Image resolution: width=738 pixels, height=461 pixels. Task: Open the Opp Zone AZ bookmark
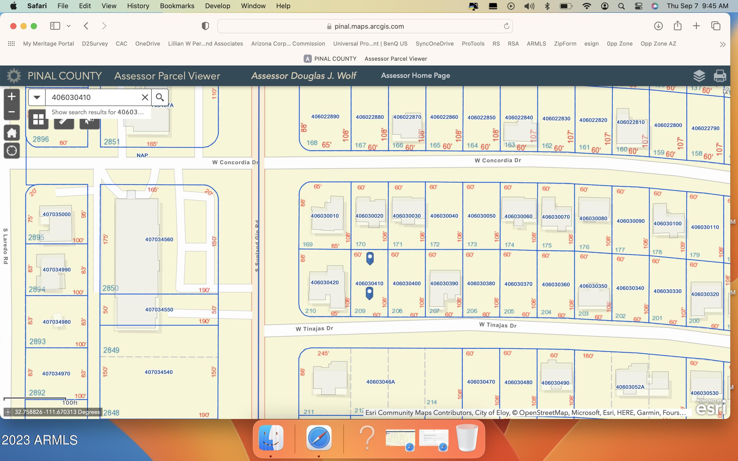click(658, 44)
